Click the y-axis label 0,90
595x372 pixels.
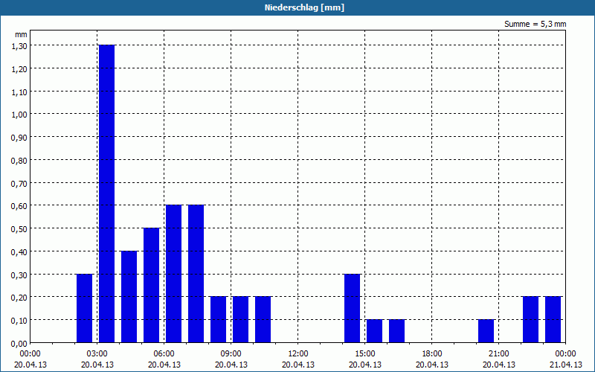click(x=19, y=138)
